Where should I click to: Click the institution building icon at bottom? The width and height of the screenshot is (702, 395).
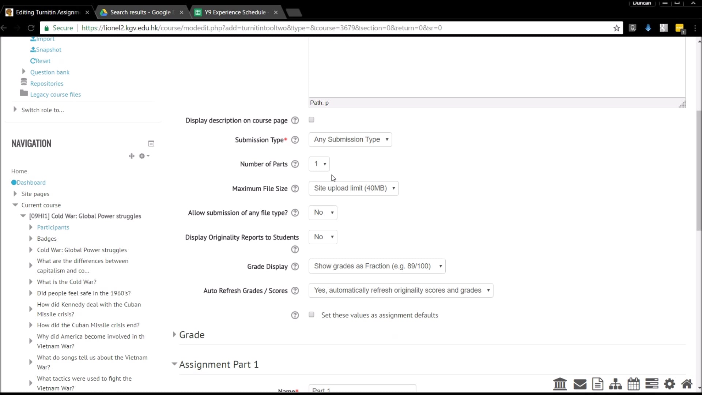click(560, 384)
